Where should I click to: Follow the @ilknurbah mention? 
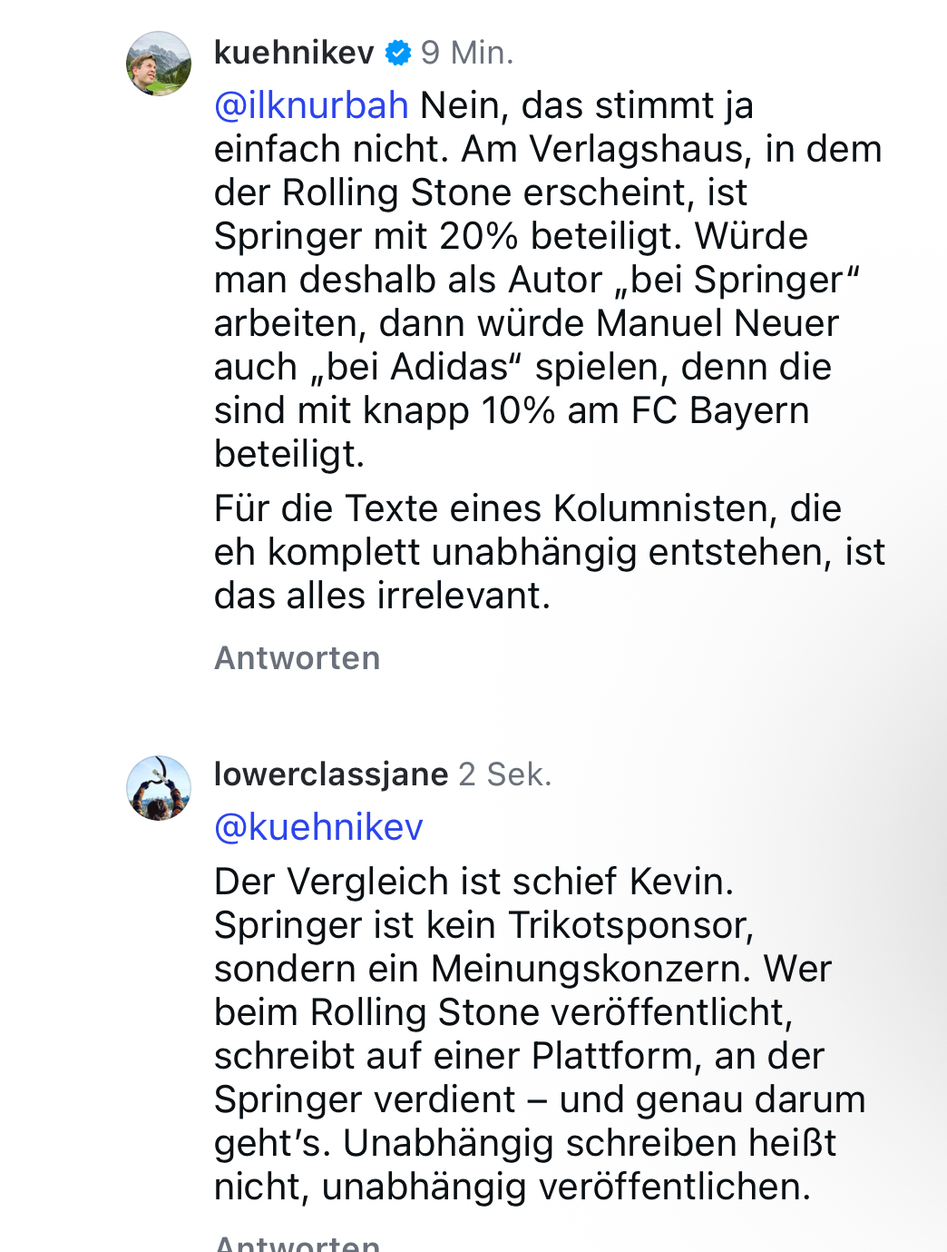[311, 105]
